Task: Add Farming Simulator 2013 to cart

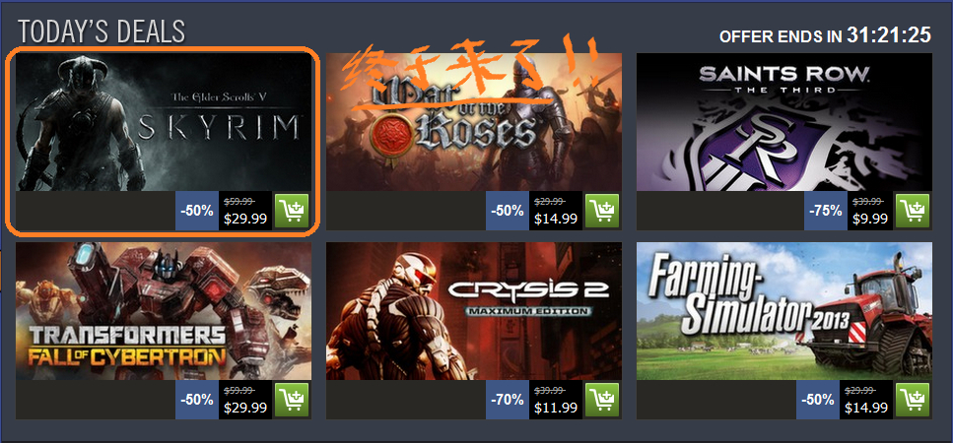Action: tap(913, 400)
